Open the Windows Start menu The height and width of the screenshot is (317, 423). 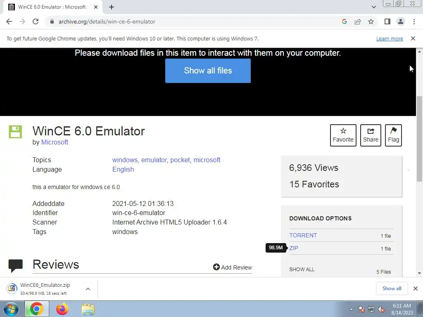[10, 309]
